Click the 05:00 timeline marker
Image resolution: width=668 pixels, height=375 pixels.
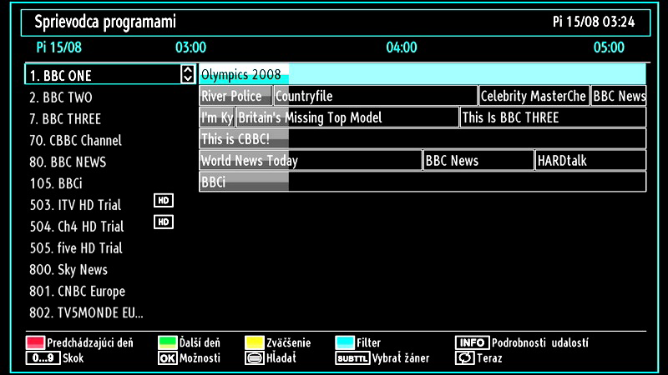pyautogui.click(x=609, y=47)
